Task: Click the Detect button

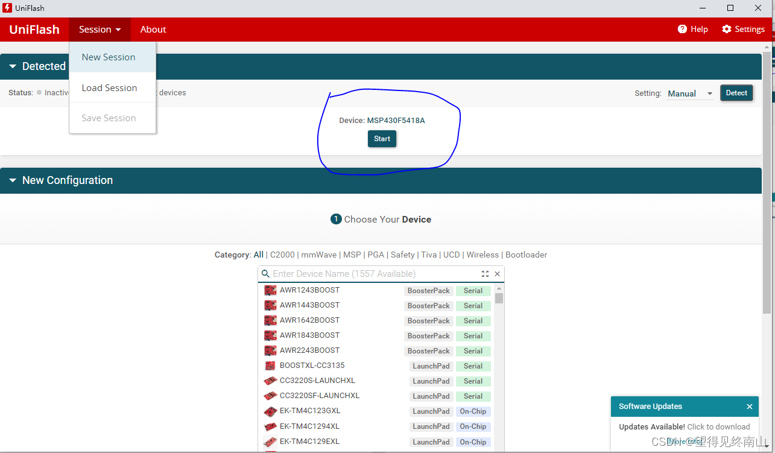Action: 736,93
